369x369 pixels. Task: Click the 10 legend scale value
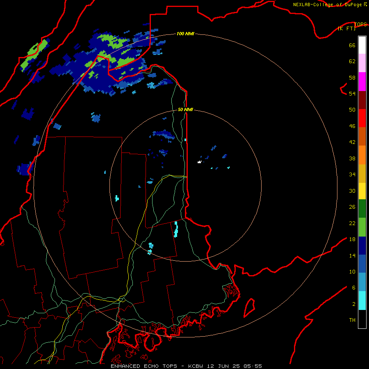click(352, 271)
